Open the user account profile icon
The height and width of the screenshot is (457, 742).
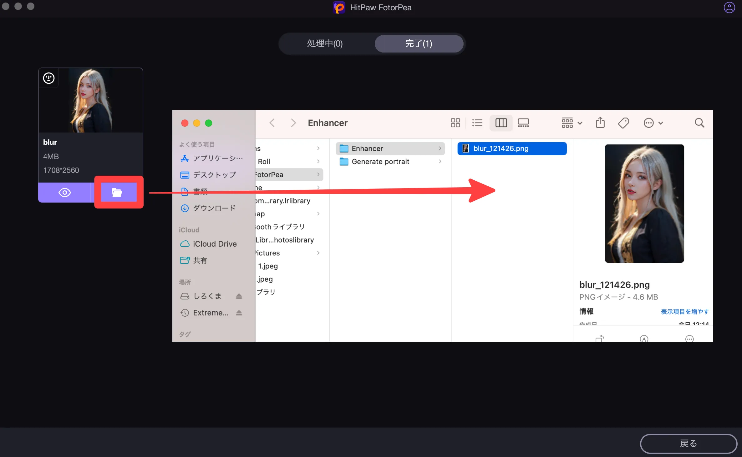[x=729, y=8]
